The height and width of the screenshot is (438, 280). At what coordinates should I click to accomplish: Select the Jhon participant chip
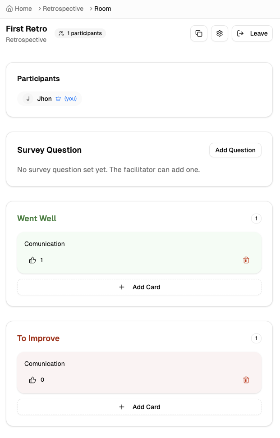(44, 99)
